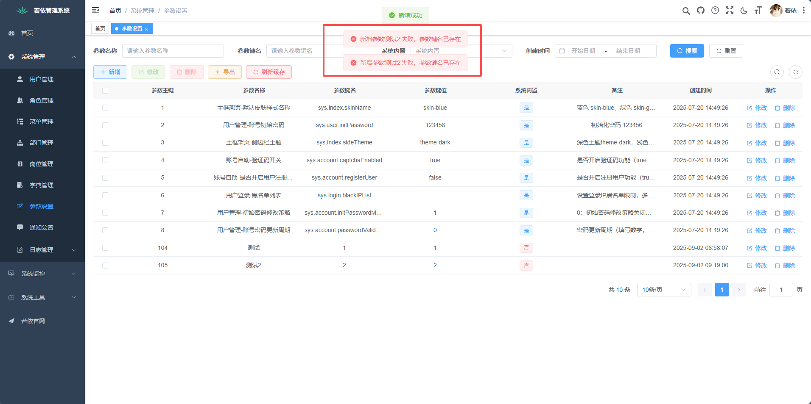This screenshot has width=811, height=404.
Task: Open 通知公告 in the sidebar
Action: pos(42,227)
